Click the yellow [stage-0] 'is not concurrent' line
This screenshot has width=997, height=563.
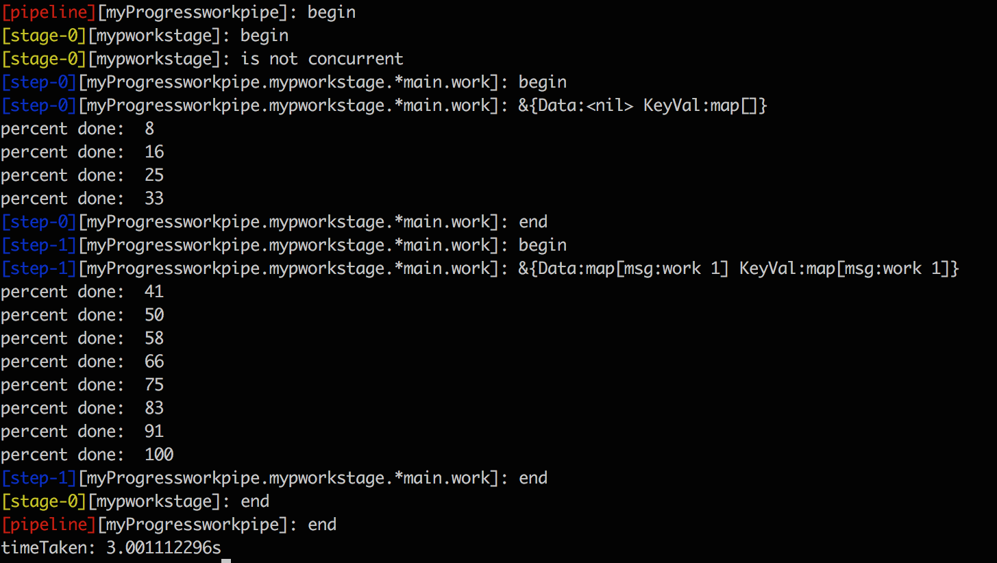202,59
